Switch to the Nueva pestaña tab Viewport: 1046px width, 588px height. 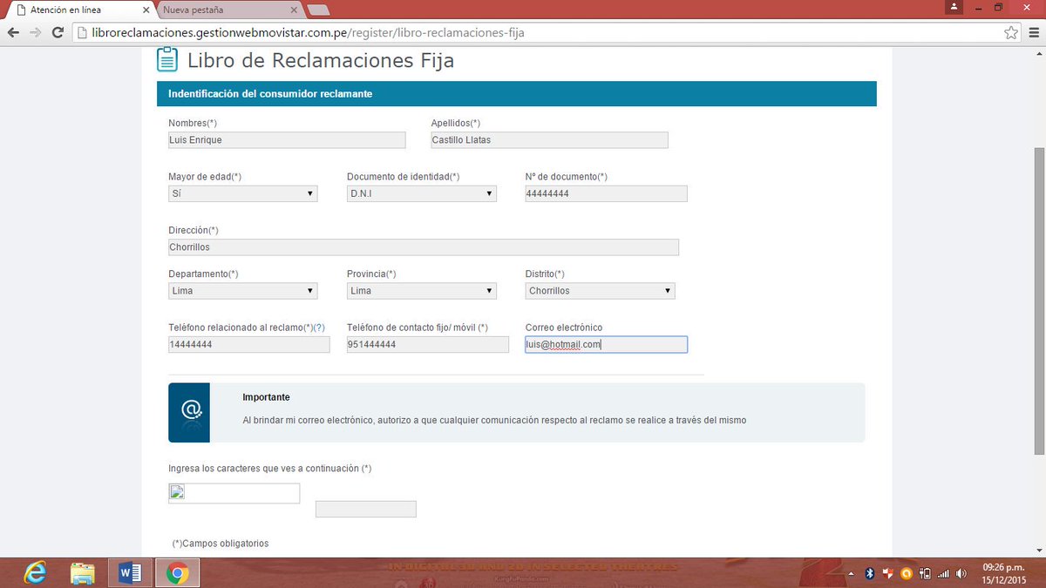tap(231, 10)
